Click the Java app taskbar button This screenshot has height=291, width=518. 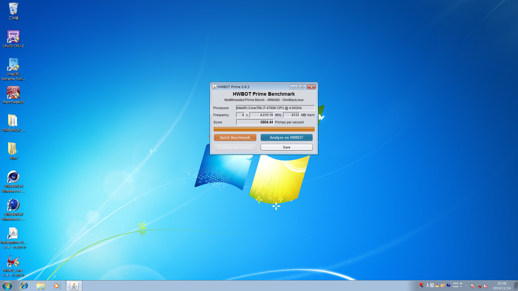coord(74,286)
